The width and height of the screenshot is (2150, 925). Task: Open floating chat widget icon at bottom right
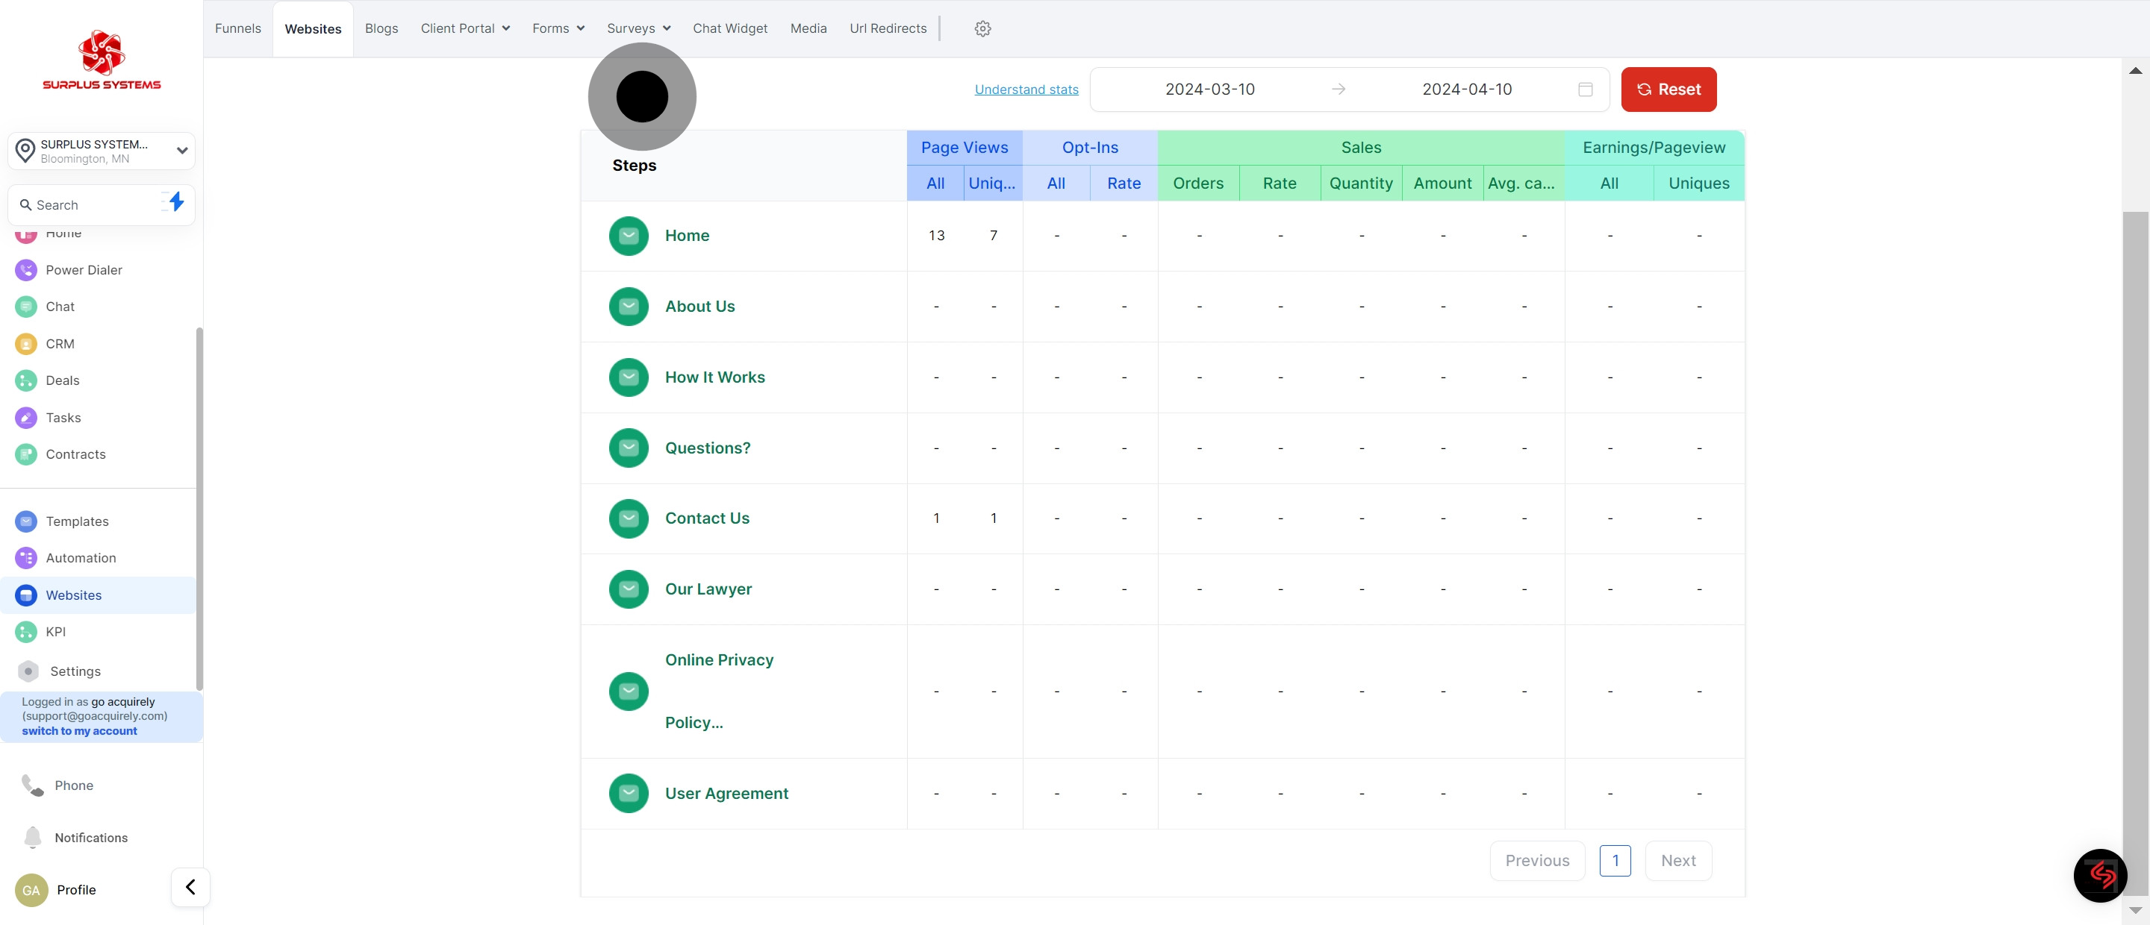coord(2101,875)
